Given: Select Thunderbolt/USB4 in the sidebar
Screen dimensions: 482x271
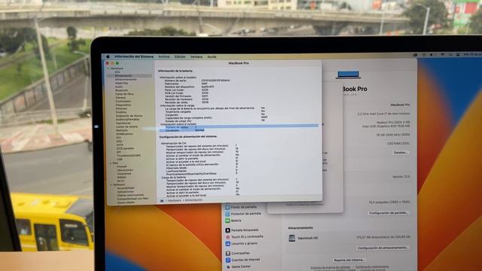Looking at the screenshot, I should pos(129,156).
